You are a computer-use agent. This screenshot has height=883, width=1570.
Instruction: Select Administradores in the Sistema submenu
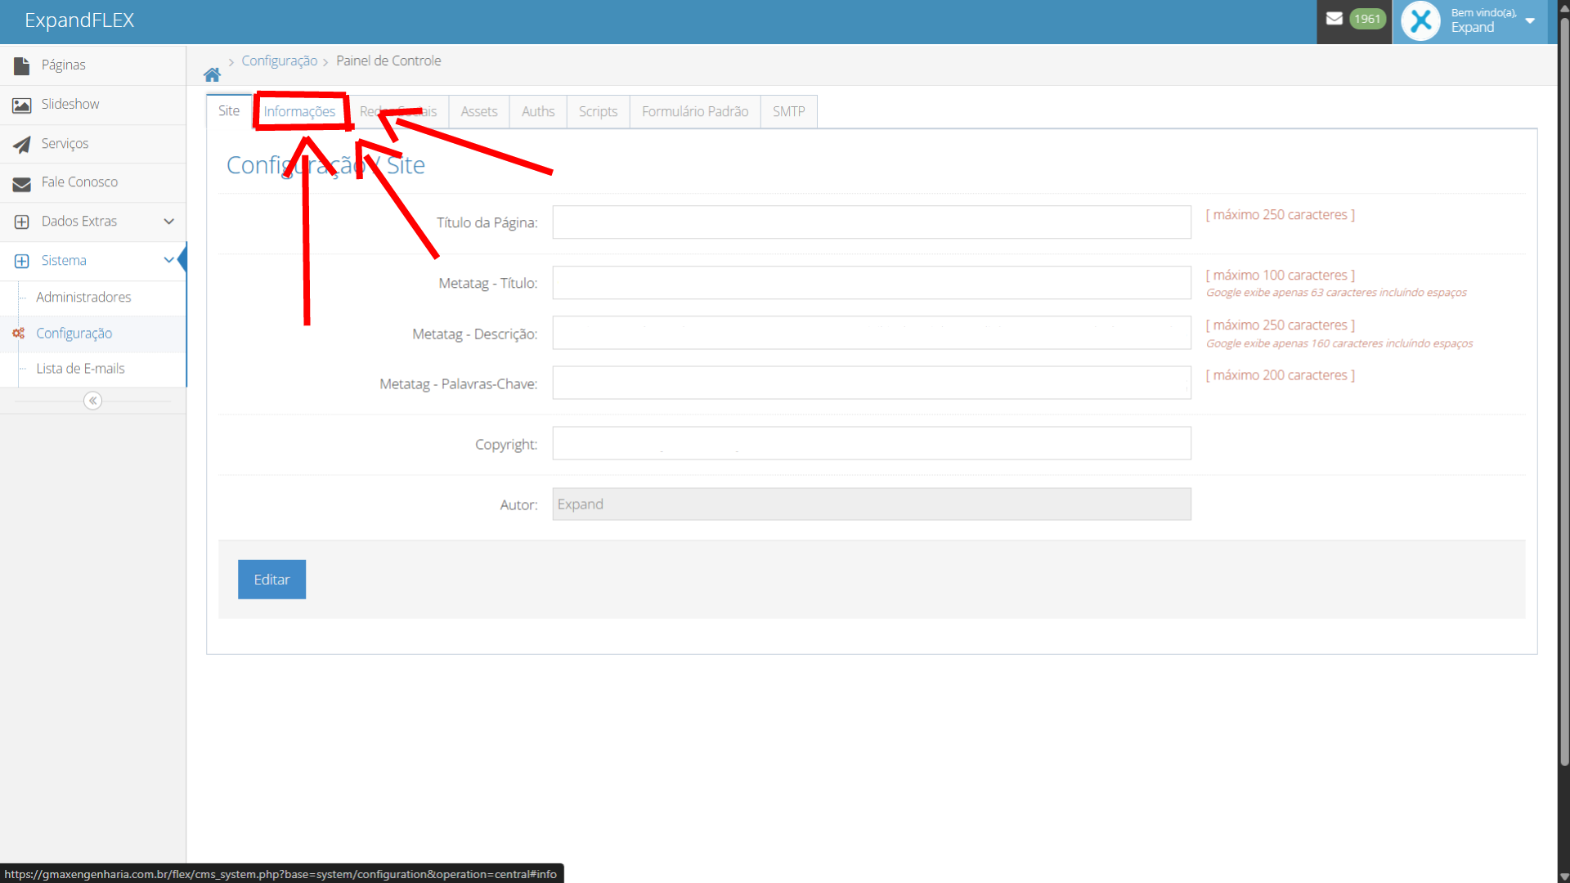(x=83, y=298)
